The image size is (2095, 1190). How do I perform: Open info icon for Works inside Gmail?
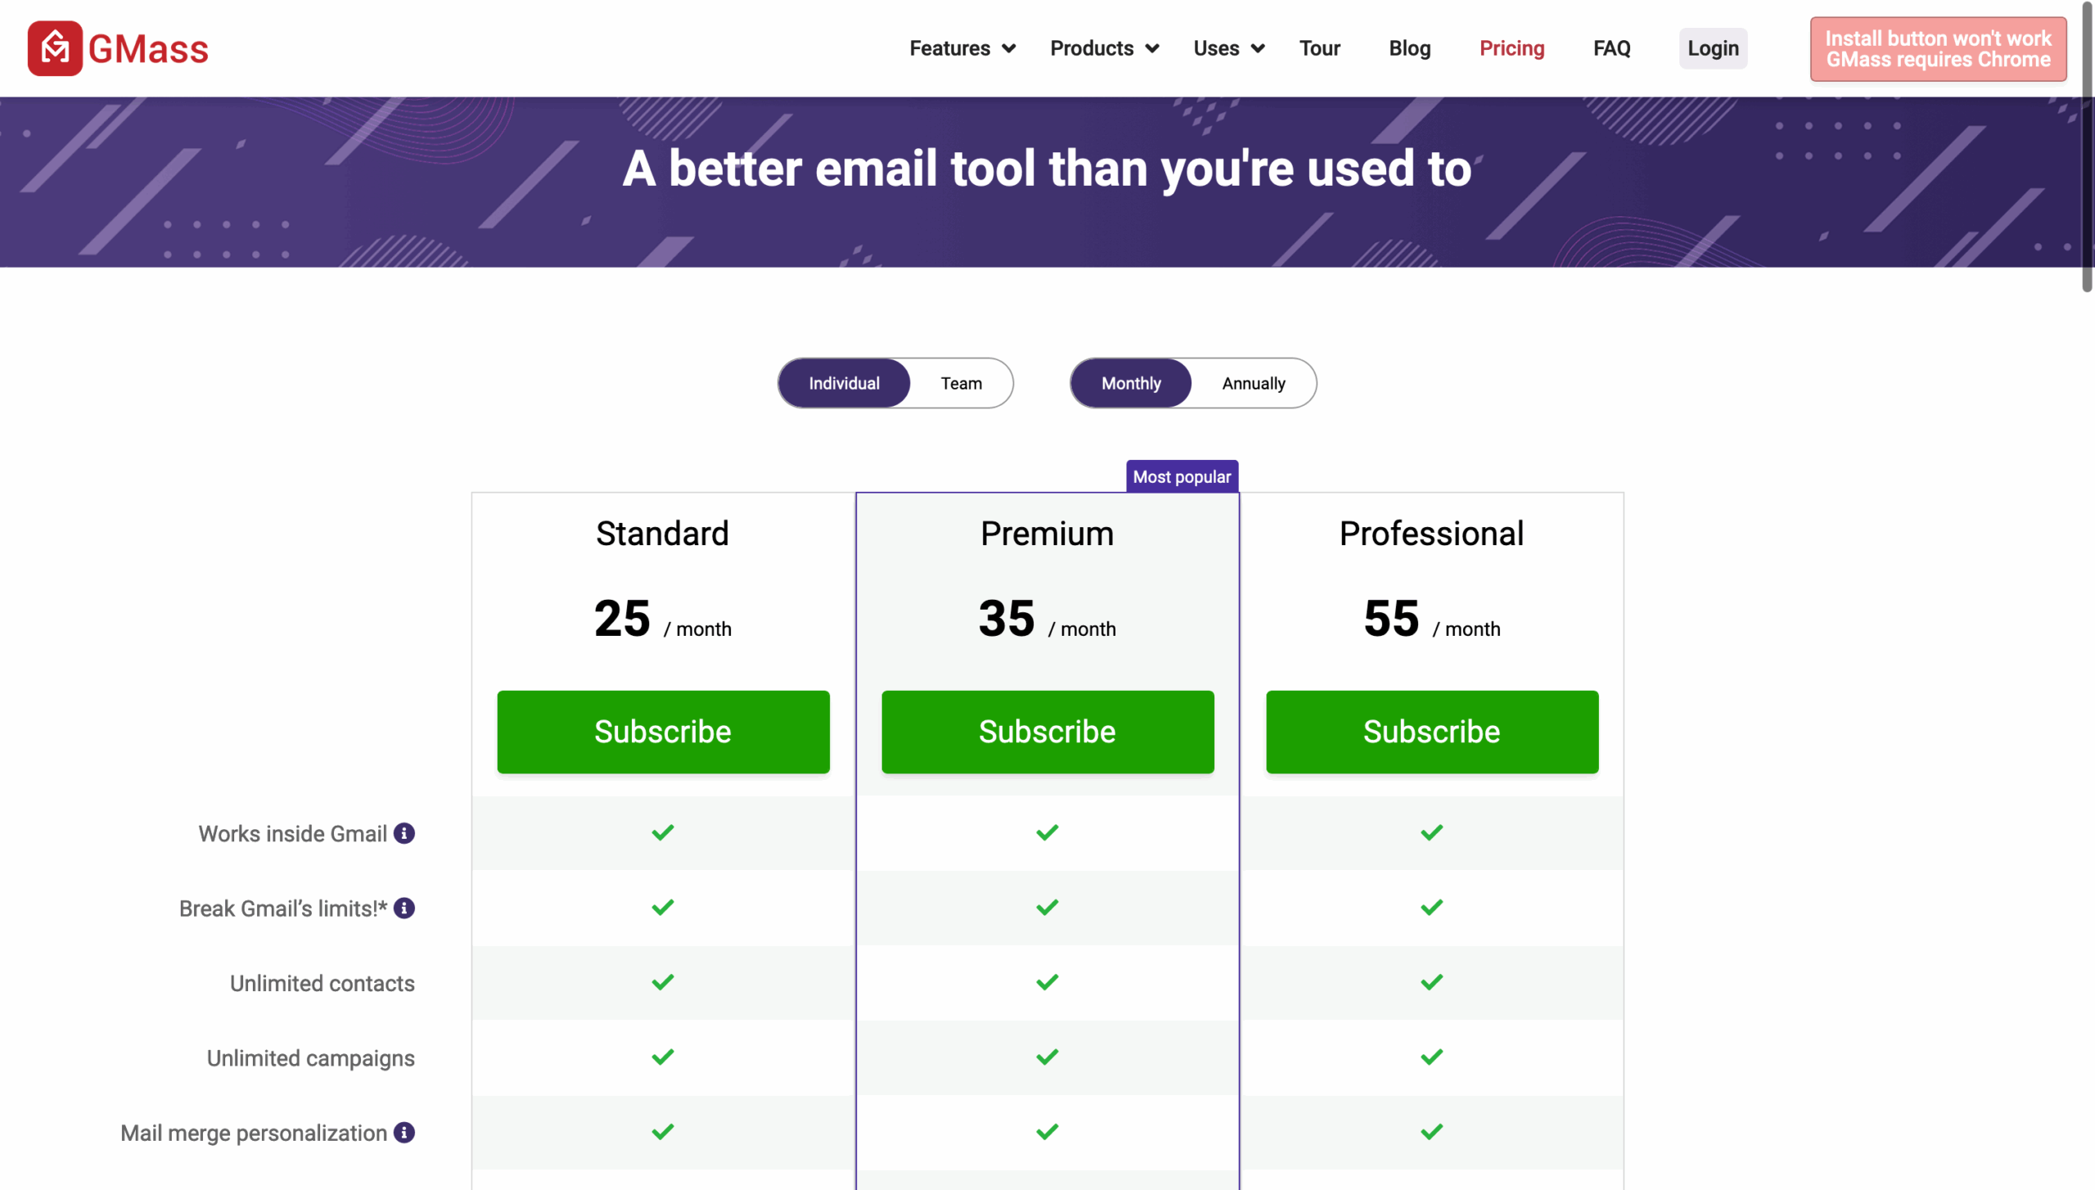pyautogui.click(x=404, y=833)
